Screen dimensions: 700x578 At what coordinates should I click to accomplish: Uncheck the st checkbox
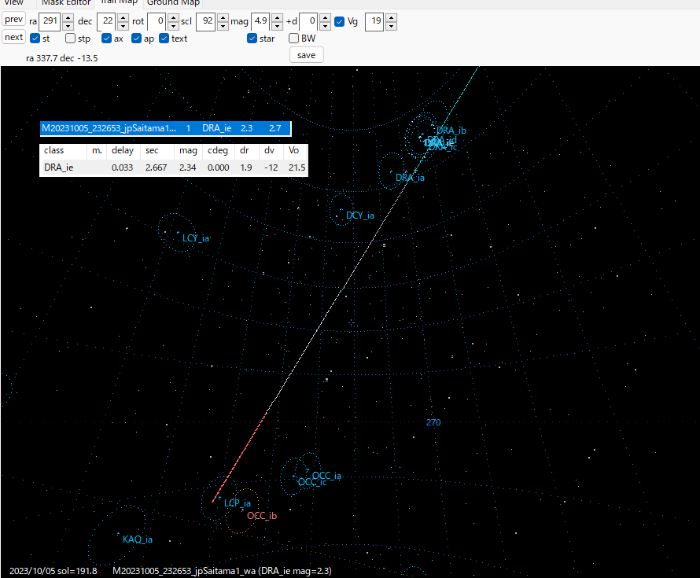pos(35,38)
